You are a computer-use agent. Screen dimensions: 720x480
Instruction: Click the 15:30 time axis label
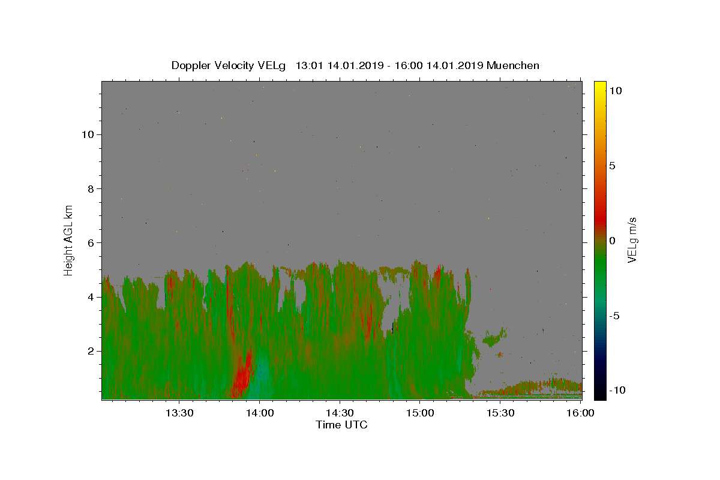click(x=500, y=413)
